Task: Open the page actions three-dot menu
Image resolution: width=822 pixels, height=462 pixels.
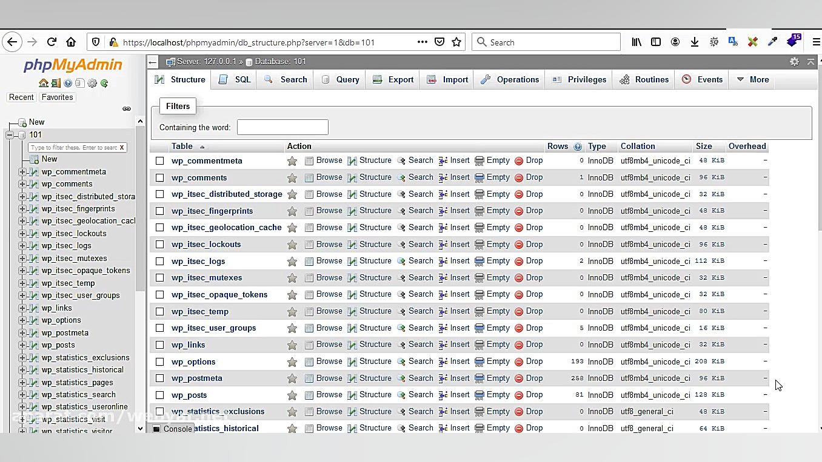Action: click(423, 42)
